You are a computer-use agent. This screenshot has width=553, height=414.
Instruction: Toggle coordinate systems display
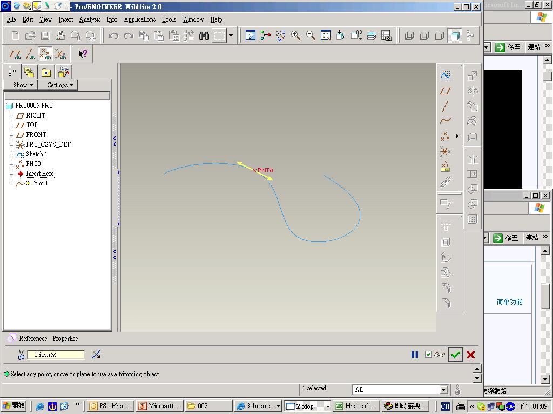(x=60, y=54)
